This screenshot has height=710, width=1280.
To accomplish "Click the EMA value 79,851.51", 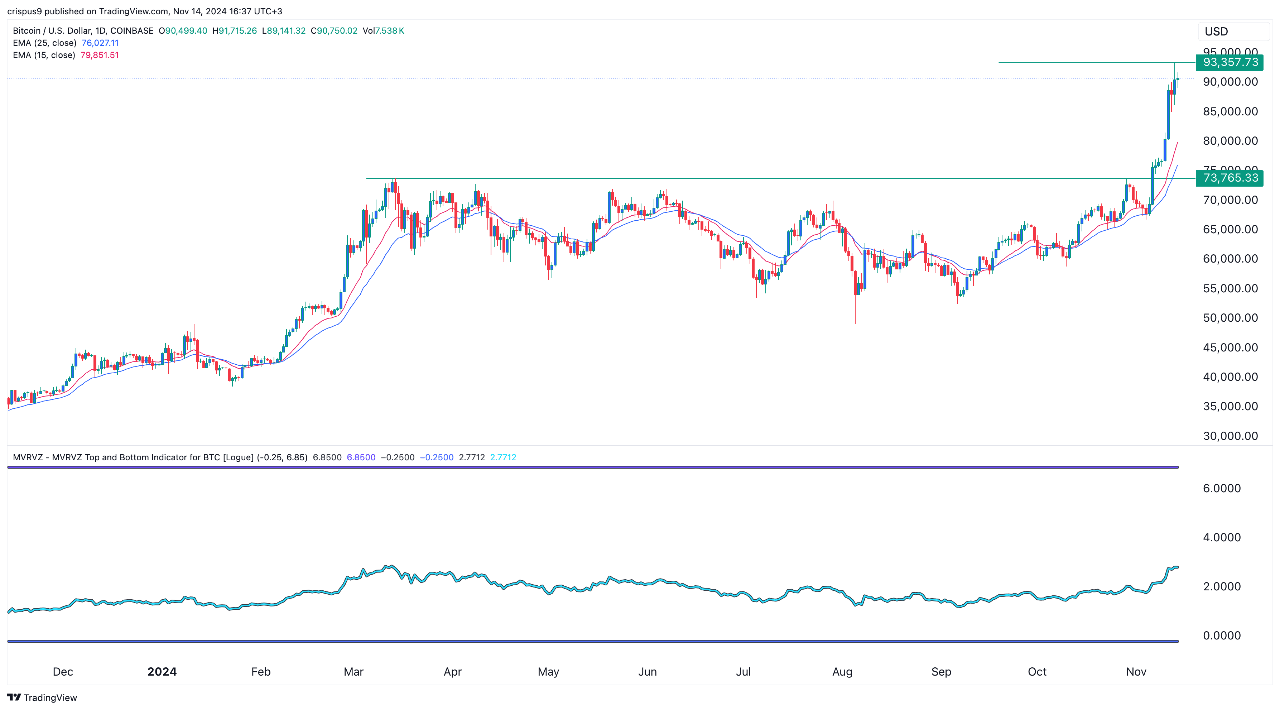I will 99,55.
